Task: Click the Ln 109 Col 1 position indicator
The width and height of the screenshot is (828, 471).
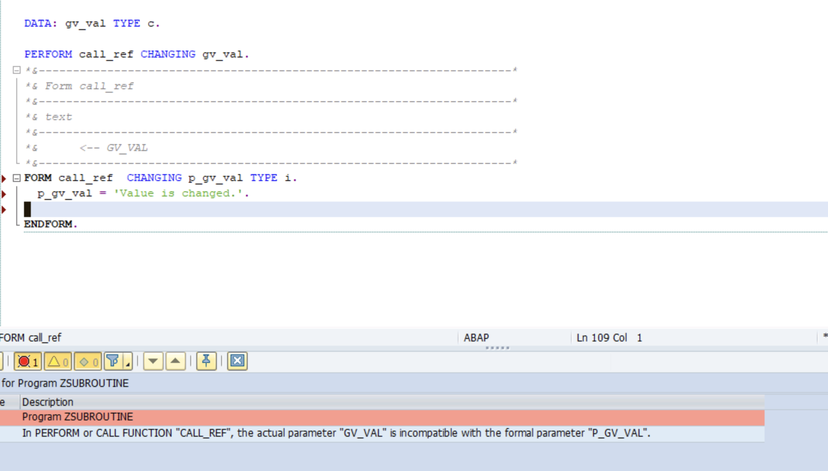Action: point(609,338)
